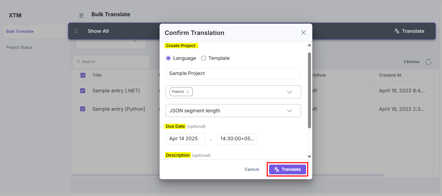Click the Translate icon in the top bar

(x=397, y=31)
